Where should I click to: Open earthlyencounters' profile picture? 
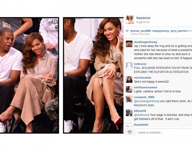[129, 89]
